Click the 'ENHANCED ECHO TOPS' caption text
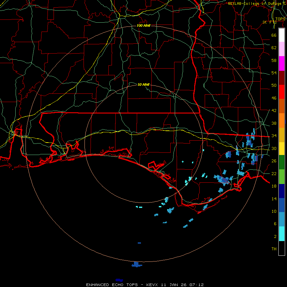Viewport: 287px width, 287px height. 112,285
